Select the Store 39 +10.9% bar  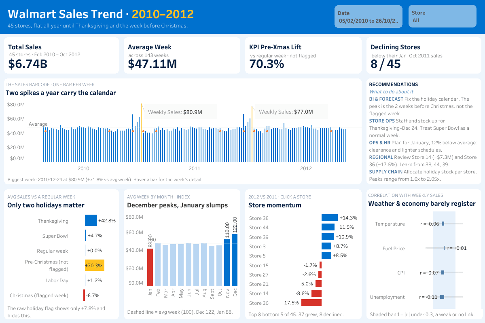(x=328, y=237)
